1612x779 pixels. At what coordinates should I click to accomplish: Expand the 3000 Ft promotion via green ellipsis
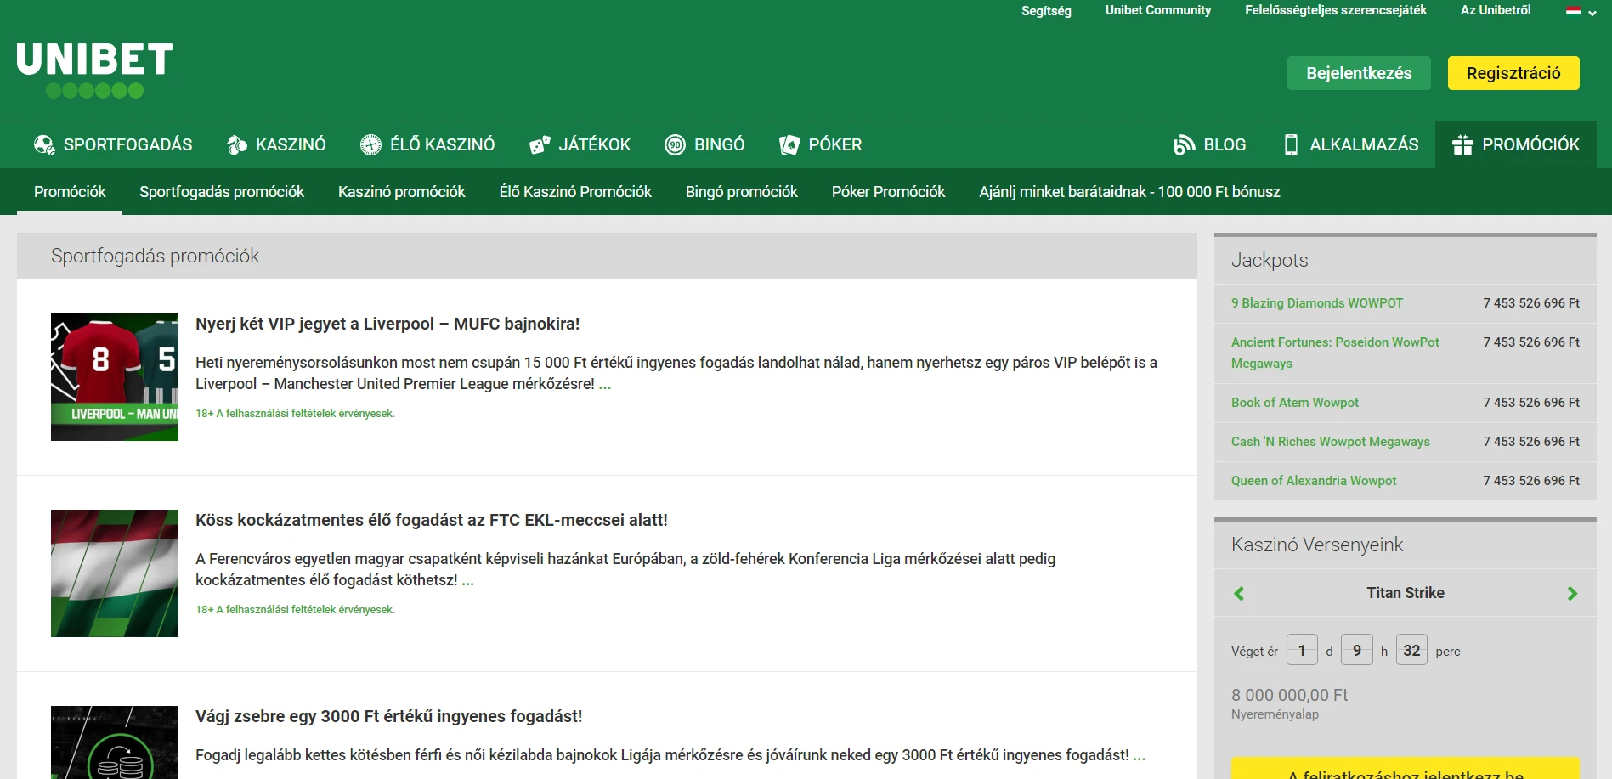coord(1140,757)
